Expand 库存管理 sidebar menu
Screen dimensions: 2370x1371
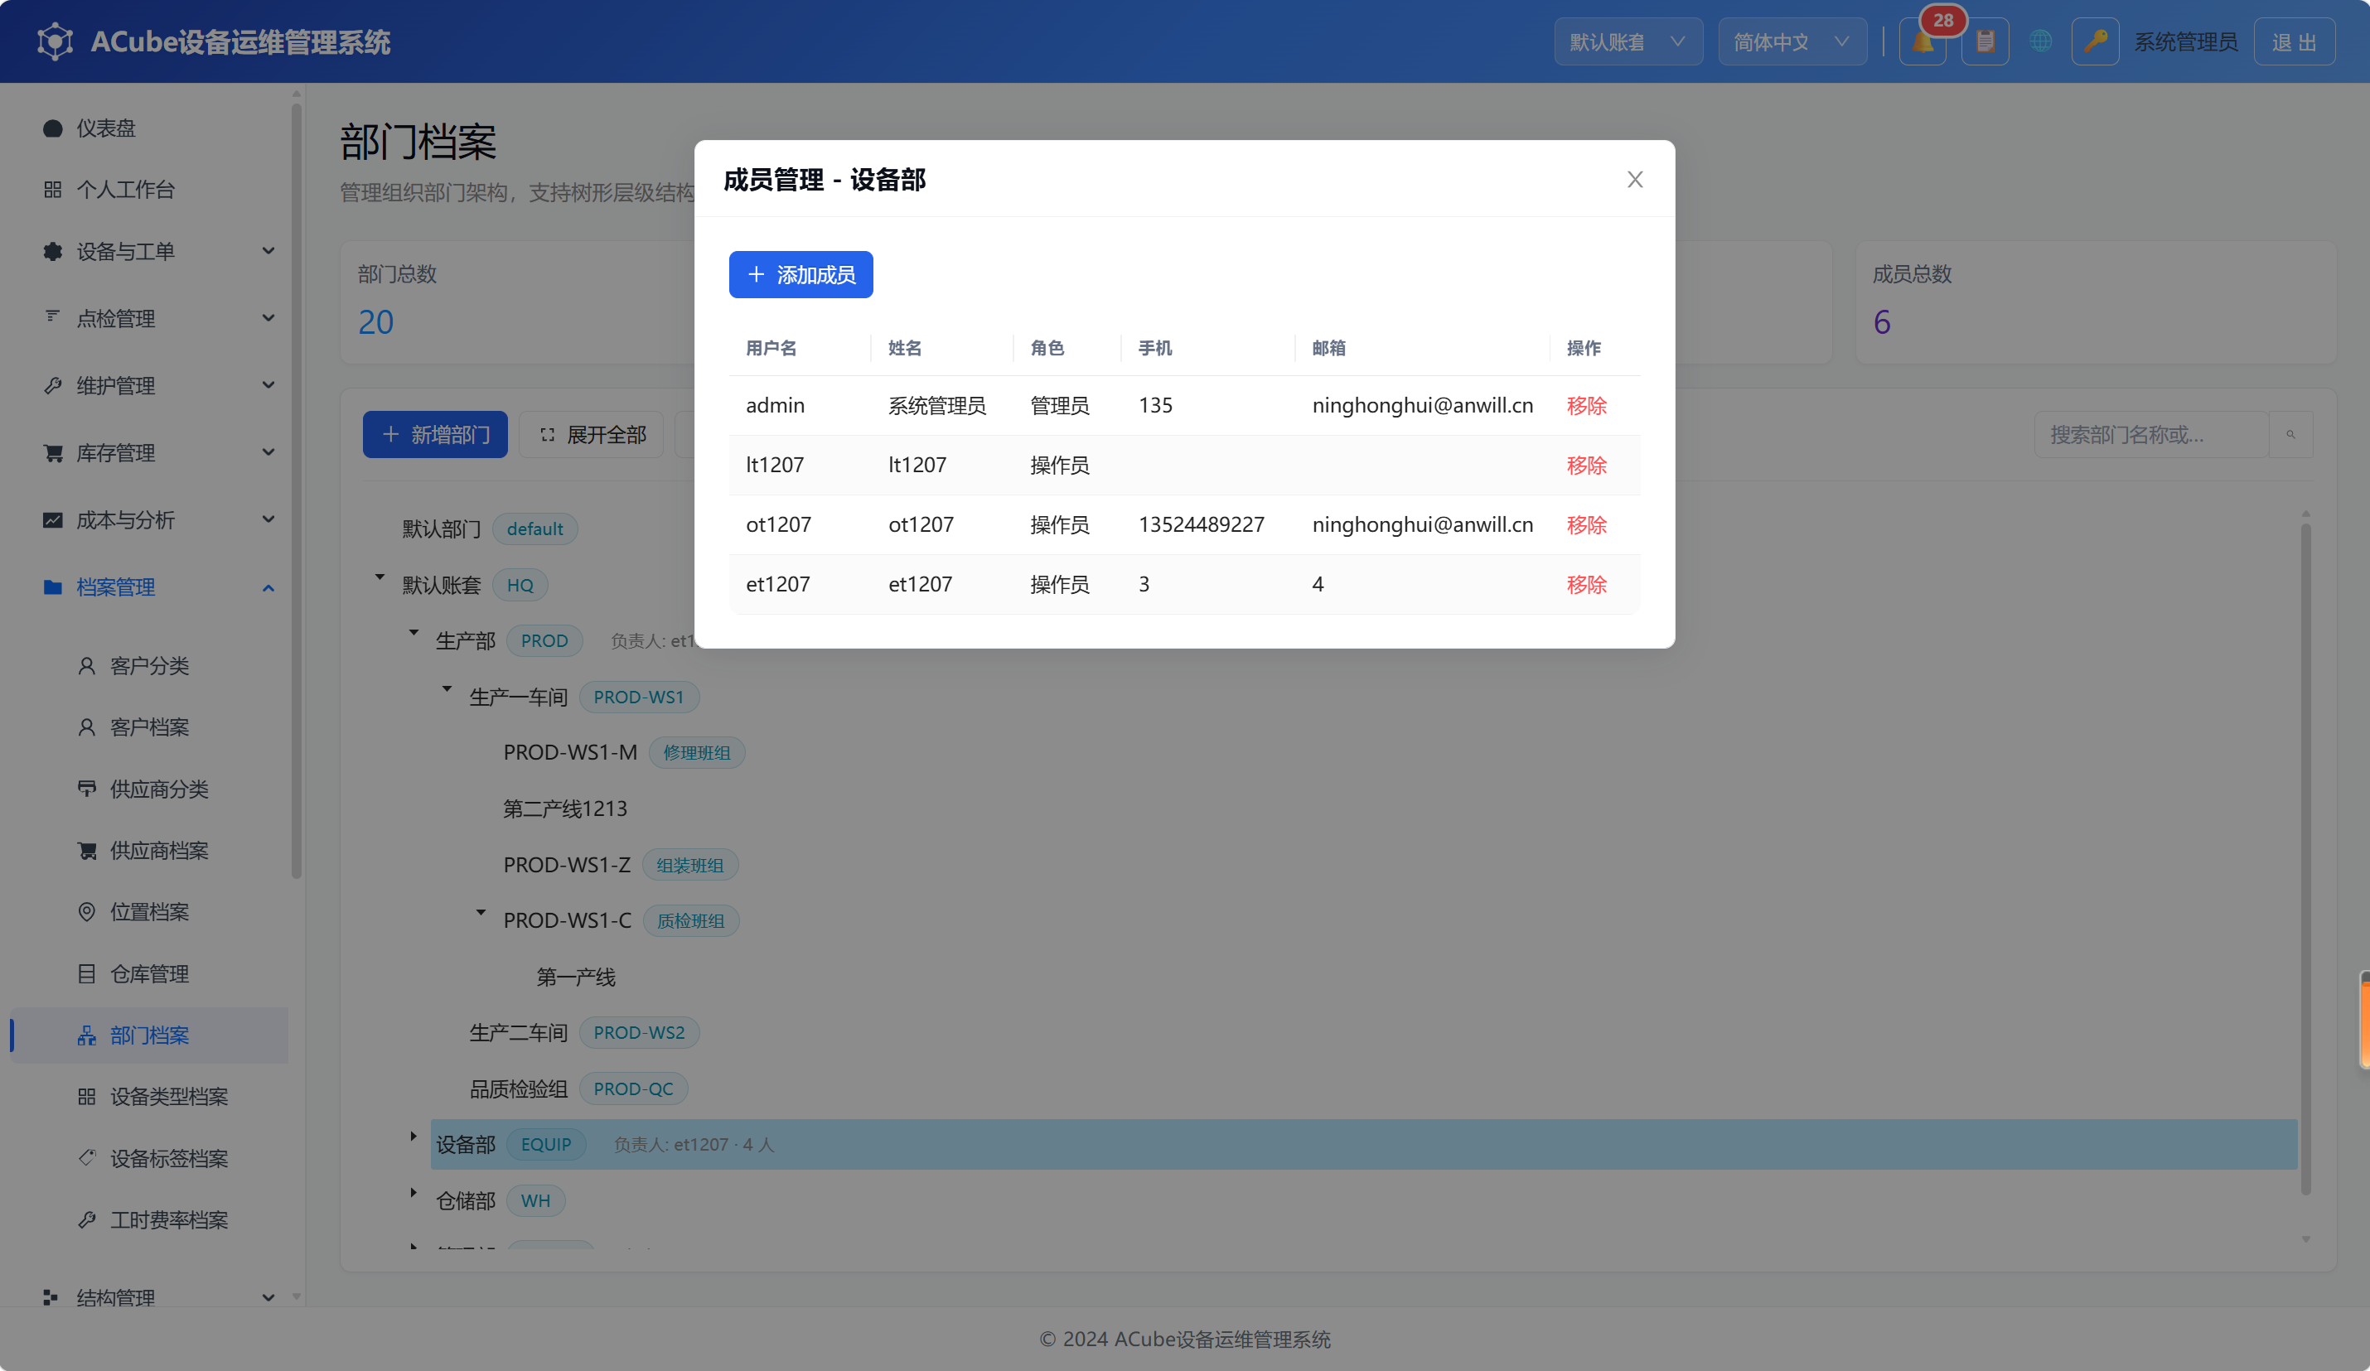click(x=151, y=452)
